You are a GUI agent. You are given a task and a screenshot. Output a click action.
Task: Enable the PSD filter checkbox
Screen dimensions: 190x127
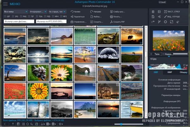tap(45, 17)
